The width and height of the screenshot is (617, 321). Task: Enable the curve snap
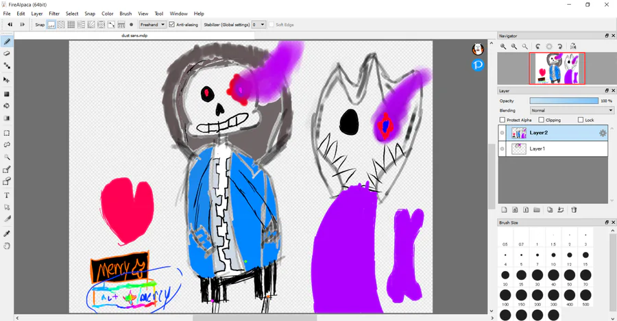[x=111, y=25]
